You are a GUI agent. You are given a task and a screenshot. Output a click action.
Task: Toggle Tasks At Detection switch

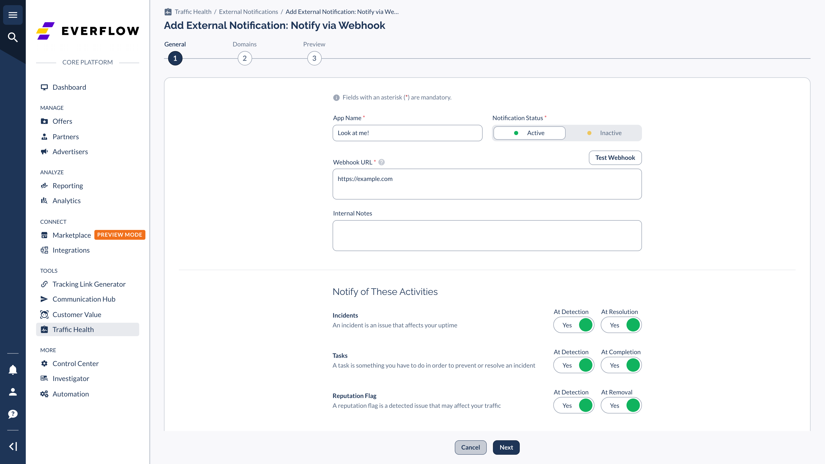(574, 365)
